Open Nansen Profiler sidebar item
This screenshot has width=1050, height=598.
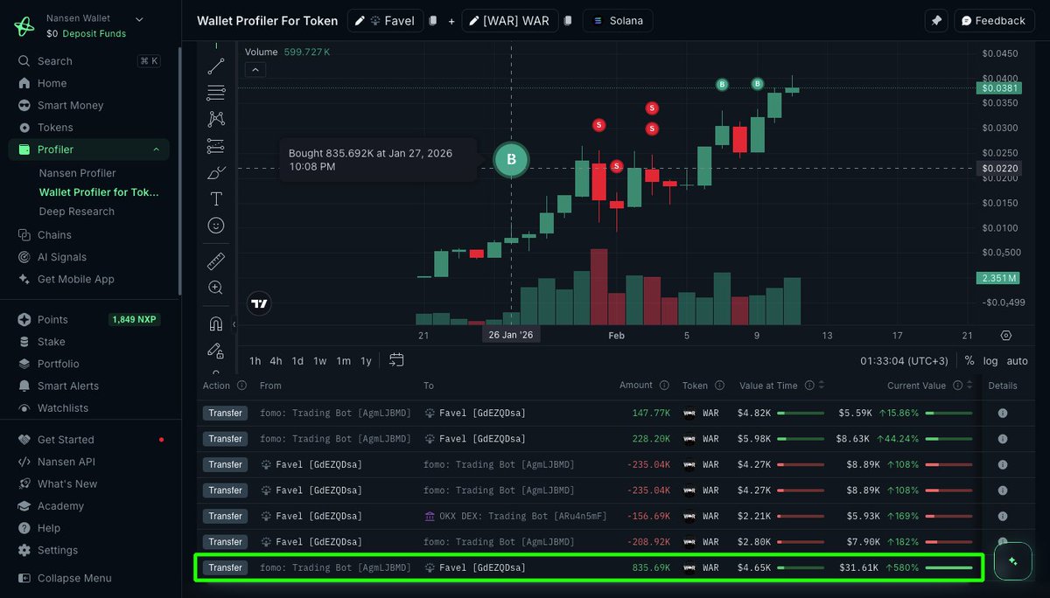(77, 173)
